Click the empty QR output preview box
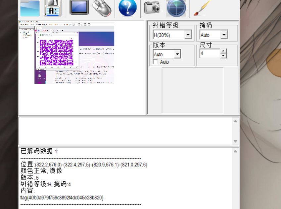Image resolution: width=281 pixels, height=209 pixels. click(193, 90)
